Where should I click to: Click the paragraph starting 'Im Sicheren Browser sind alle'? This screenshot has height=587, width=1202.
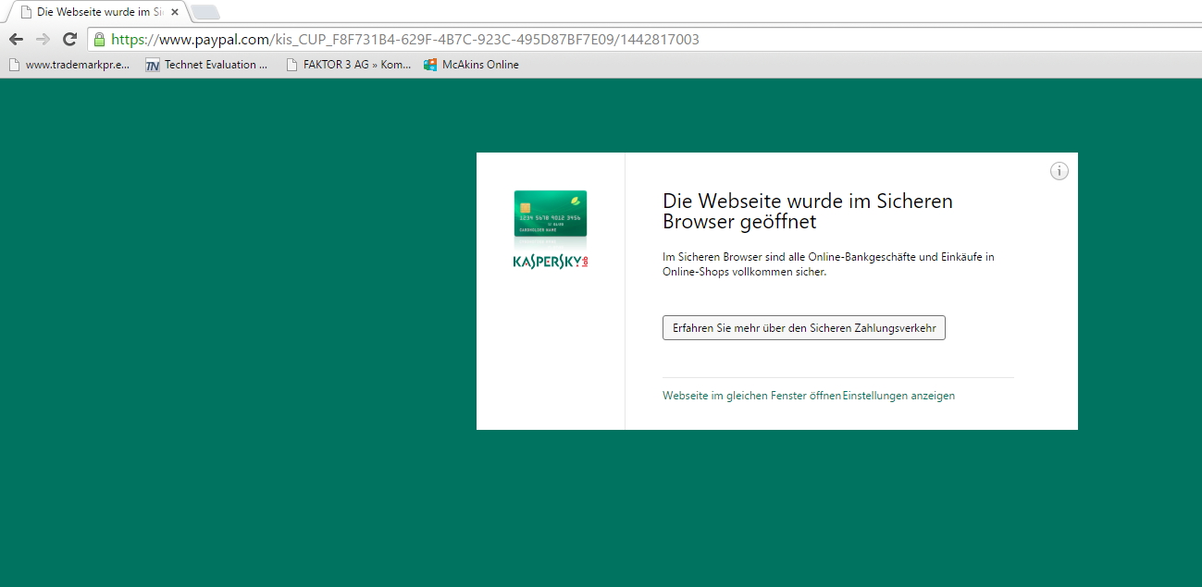coord(828,264)
